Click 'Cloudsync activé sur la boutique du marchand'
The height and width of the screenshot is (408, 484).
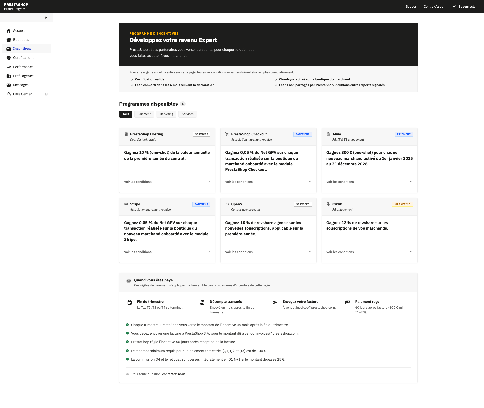click(314, 79)
